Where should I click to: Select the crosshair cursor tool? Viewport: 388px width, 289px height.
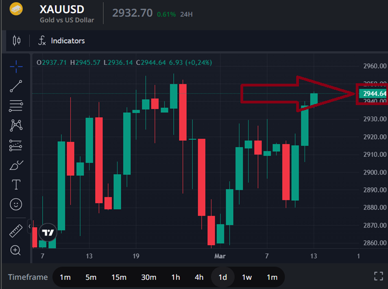[16, 67]
